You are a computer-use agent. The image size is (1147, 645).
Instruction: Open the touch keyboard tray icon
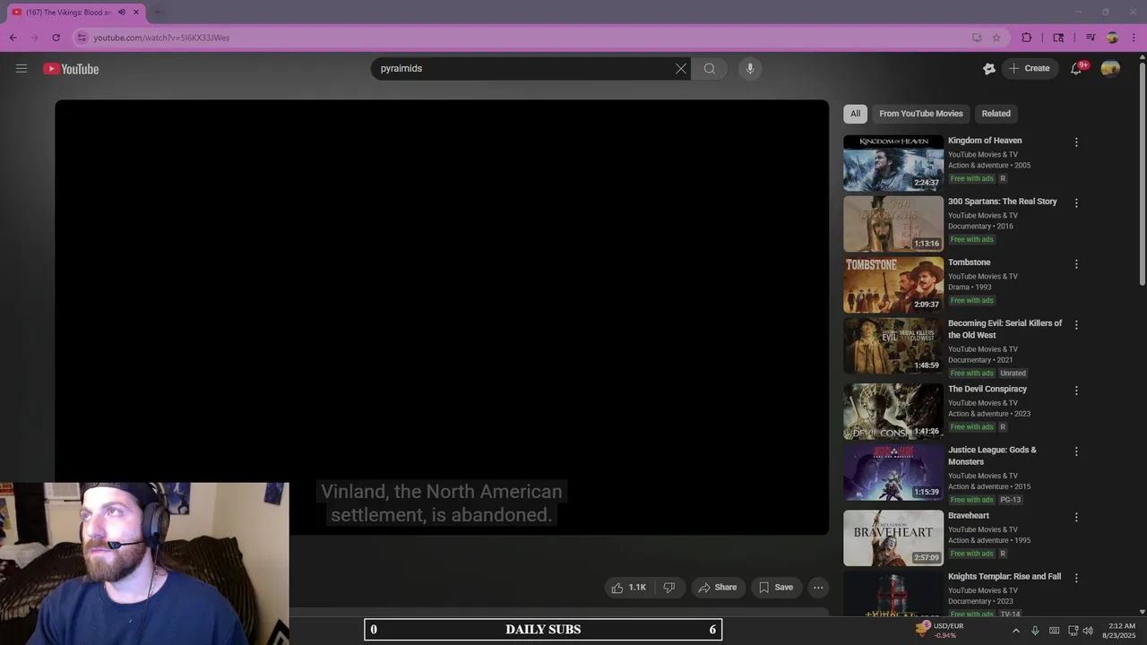coord(1054,631)
